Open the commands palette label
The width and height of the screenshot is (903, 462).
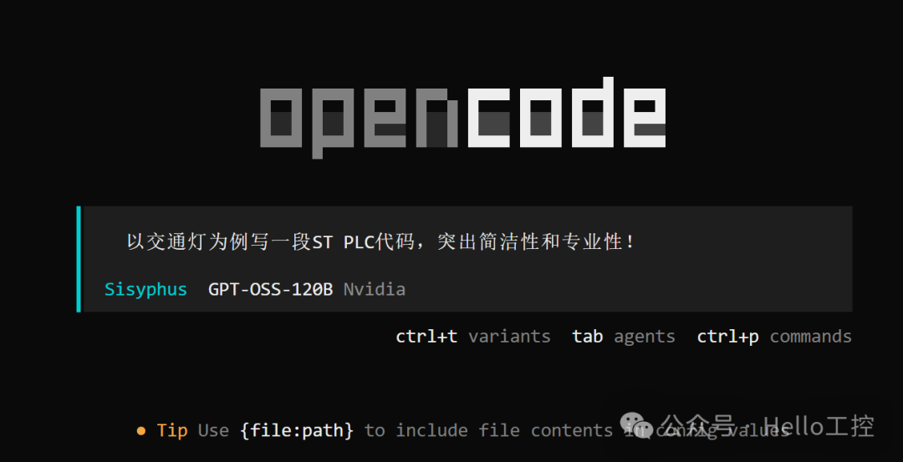[x=811, y=336]
